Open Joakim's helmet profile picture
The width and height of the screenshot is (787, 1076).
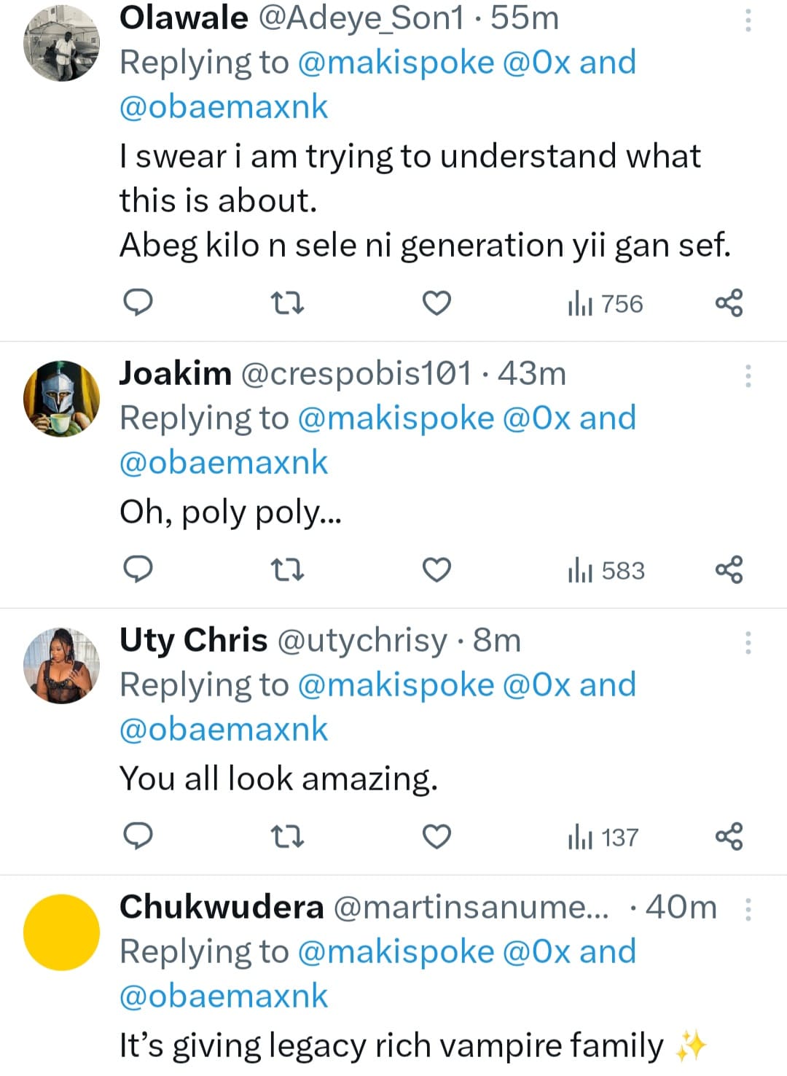[61, 399]
